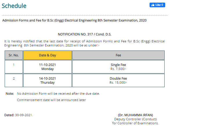Click the Dated: 30-09-2021 text
Screen dimensions: 220x131
pos(19,115)
